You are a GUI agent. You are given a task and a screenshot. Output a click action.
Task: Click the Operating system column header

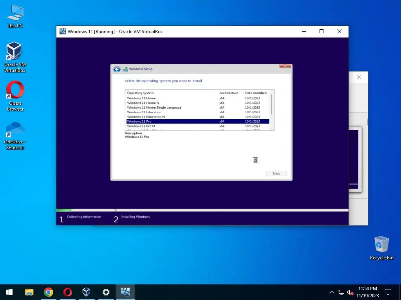tap(141, 93)
